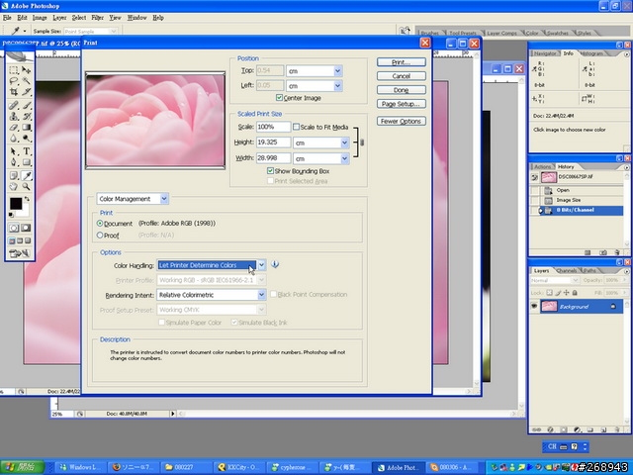Switch to the Channels tab

pos(567,270)
